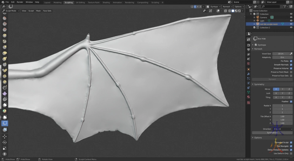The image size is (294, 161).
Task: Switch to the Texture Paint workspace tab
Action: pos(93,2)
